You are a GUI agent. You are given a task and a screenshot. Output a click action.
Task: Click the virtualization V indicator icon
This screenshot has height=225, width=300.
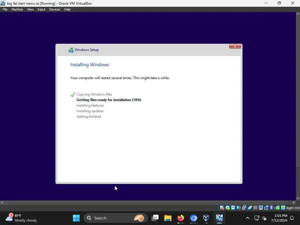click(272, 208)
